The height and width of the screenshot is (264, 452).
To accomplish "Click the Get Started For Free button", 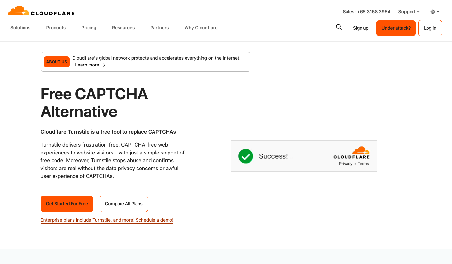I will point(67,203).
